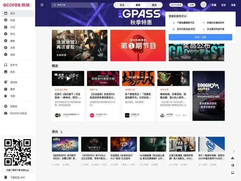Open the 波西亚时光 news thumbnail
The image size is (241, 181).
coord(65,144)
